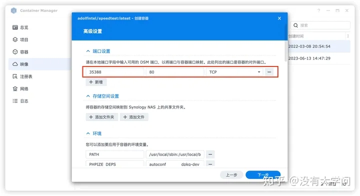Viewport: 360px width, 196px height.
Task: Collapse the 环境 section
Action: pos(88,133)
